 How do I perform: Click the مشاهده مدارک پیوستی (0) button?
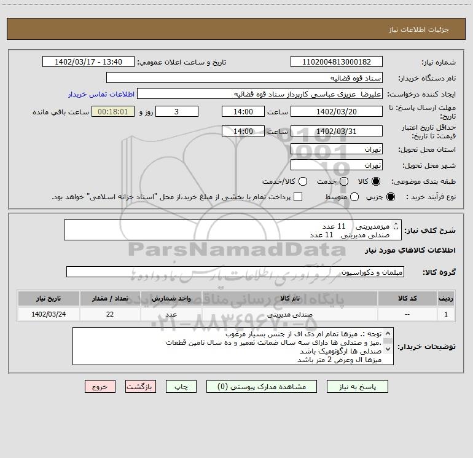click(262, 387)
